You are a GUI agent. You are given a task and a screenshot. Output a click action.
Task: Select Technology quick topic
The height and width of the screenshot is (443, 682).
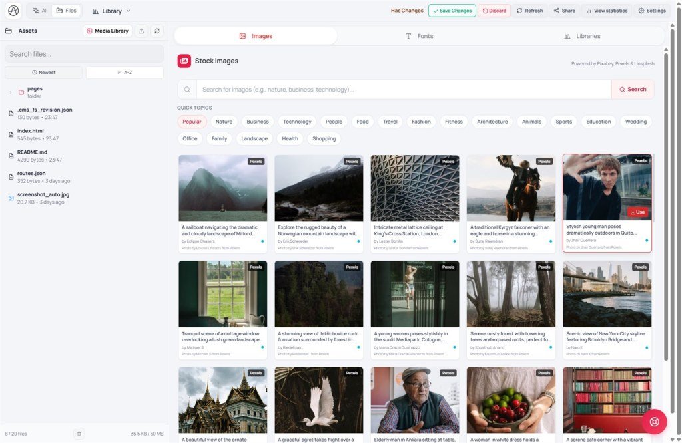[297, 122]
